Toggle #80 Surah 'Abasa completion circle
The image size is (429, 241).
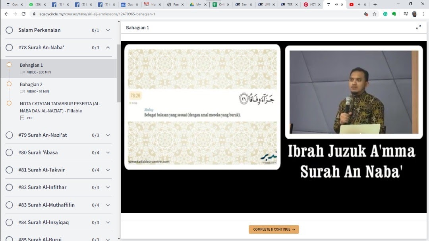click(9, 152)
